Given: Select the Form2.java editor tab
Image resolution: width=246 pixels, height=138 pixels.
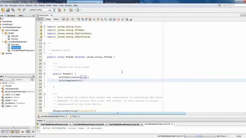Looking at the screenshot, I should tap(44, 15).
